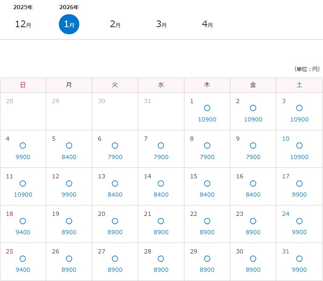Switch to the 12月 month tab
323x281 pixels.
click(23, 24)
